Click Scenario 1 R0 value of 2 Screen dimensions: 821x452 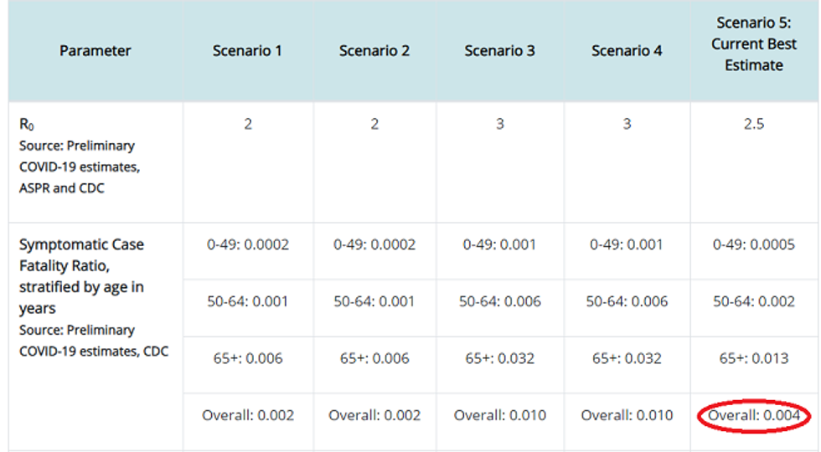click(248, 124)
